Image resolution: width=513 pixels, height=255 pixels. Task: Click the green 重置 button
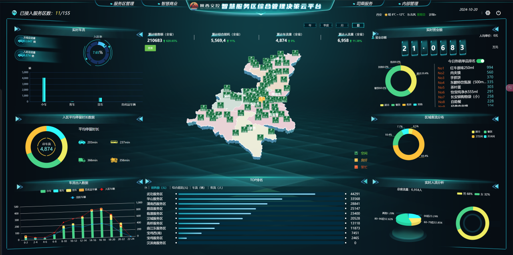[150, 48]
